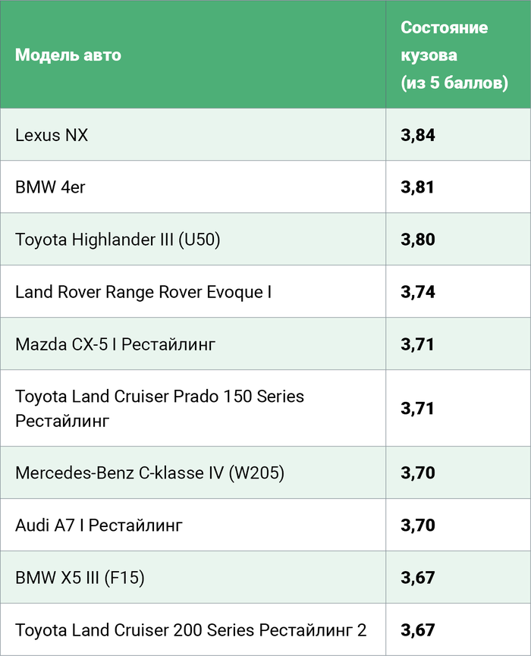The width and height of the screenshot is (531, 656).
Task: Click the Mazda CX-5 score 3,71
Action: point(417,344)
